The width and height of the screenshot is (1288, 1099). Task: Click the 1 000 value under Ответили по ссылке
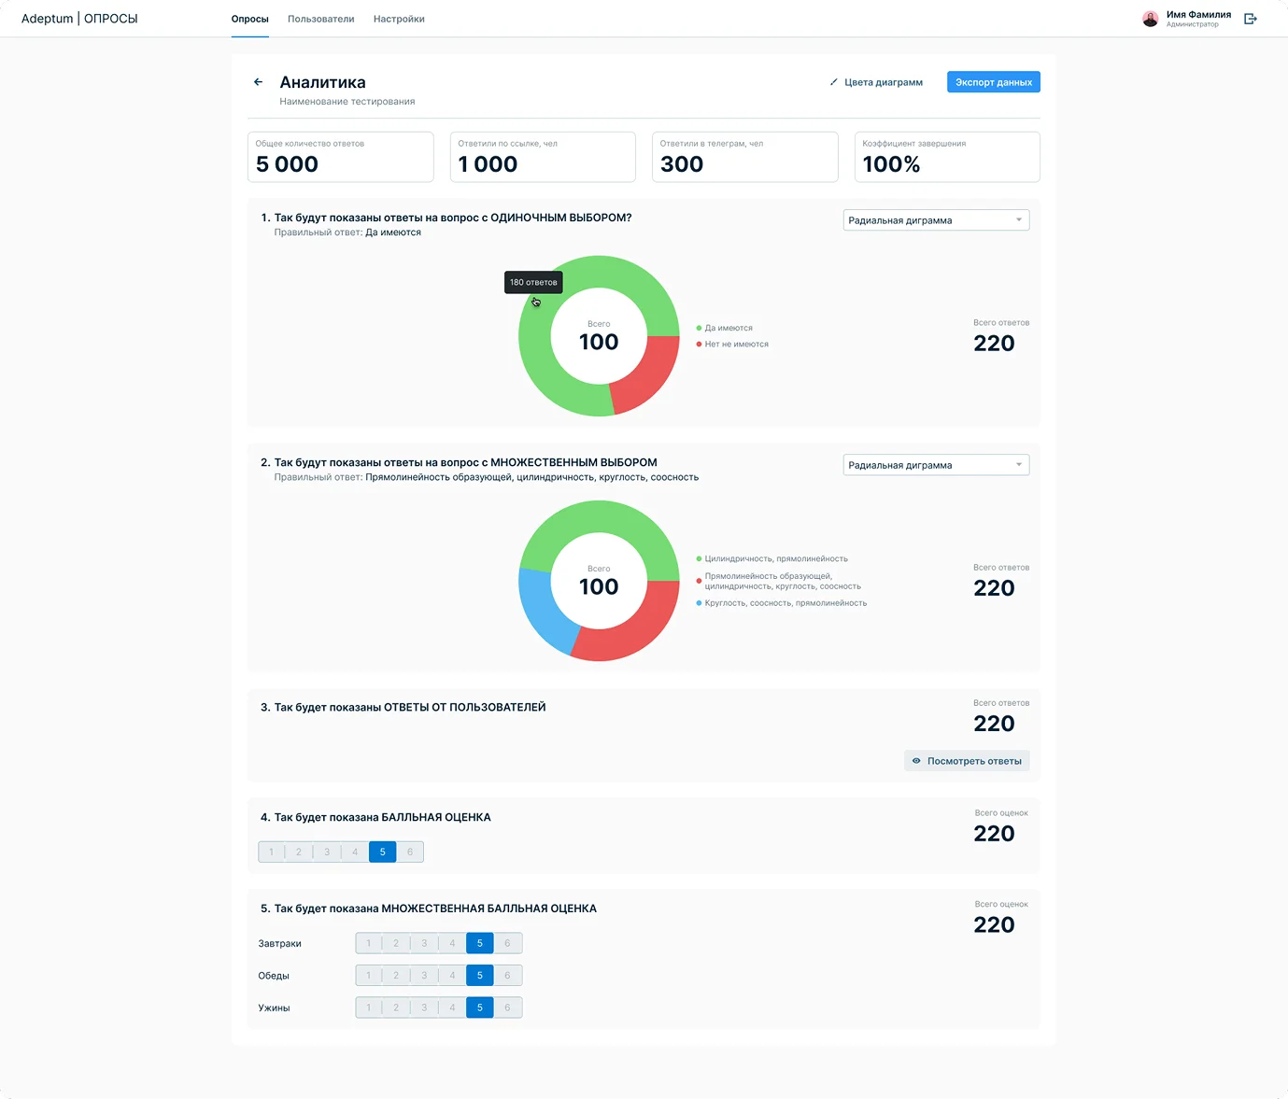[488, 164]
